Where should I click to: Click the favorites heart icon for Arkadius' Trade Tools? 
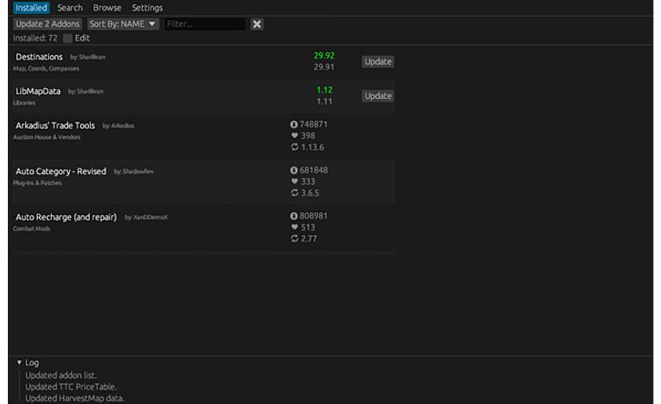coord(294,136)
